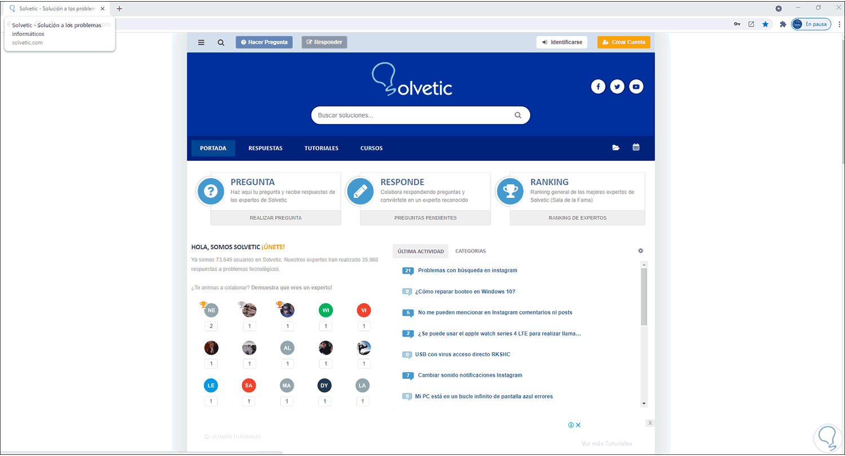Click the activity list scrollbar thumb
This screenshot has width=845, height=456.
point(644,296)
